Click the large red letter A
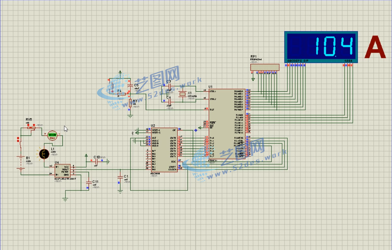The image size is (392, 250). pyautogui.click(x=375, y=47)
